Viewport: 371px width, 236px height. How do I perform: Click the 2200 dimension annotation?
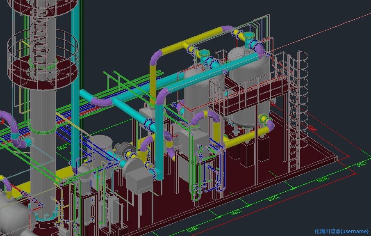274,198
